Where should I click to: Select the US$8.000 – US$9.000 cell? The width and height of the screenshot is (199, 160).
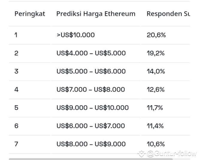(91, 144)
